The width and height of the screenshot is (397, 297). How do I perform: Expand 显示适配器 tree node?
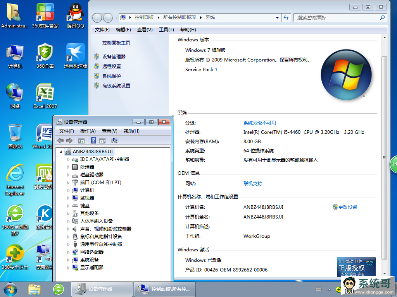tap(68, 268)
